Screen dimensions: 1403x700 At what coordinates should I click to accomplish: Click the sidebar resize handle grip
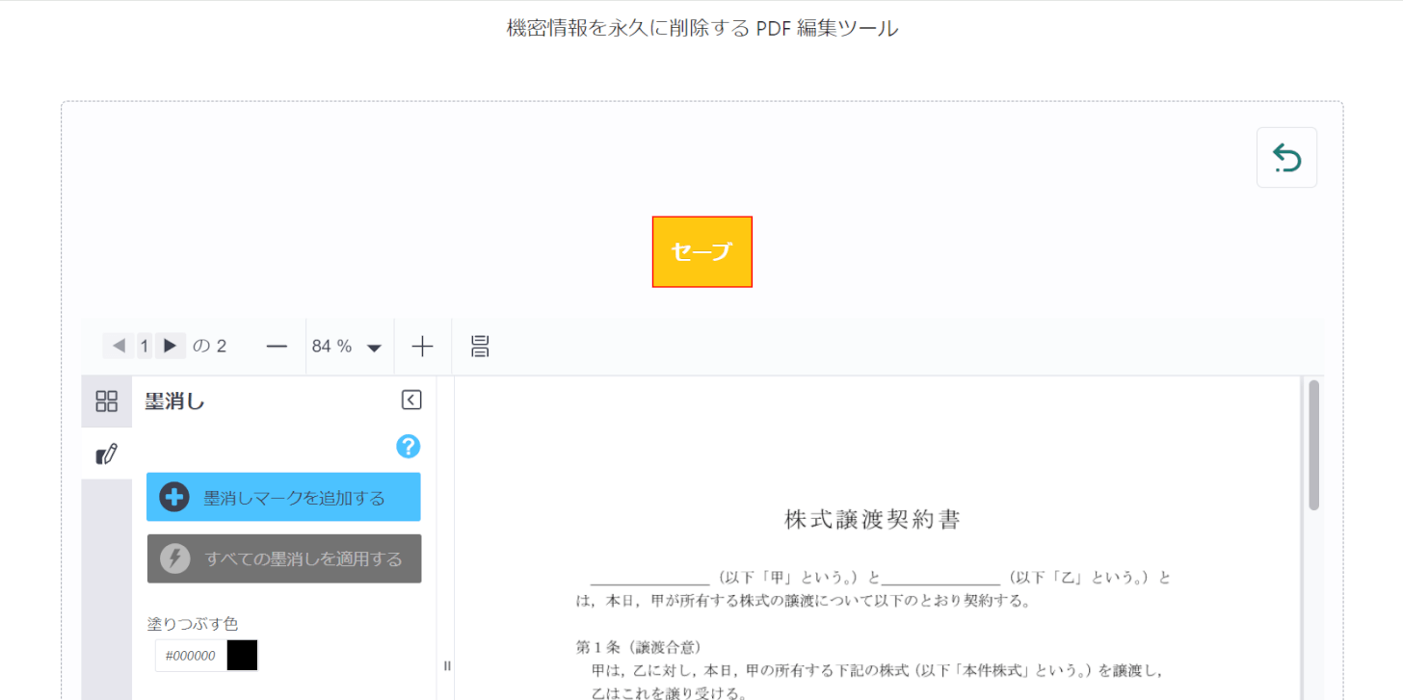447,665
